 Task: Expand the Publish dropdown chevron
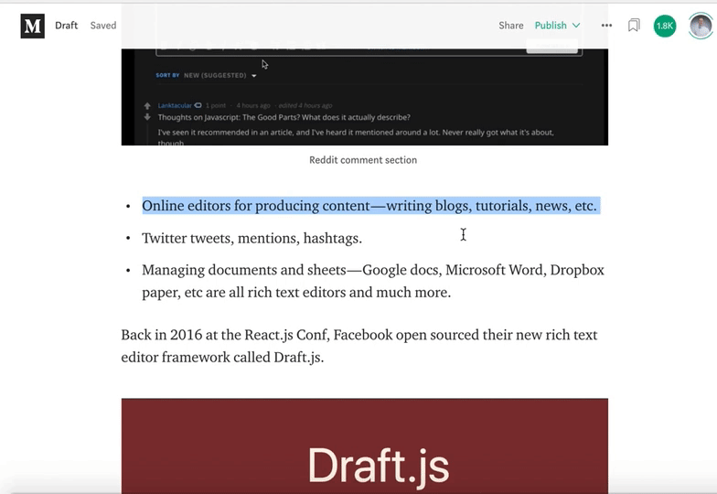(576, 26)
